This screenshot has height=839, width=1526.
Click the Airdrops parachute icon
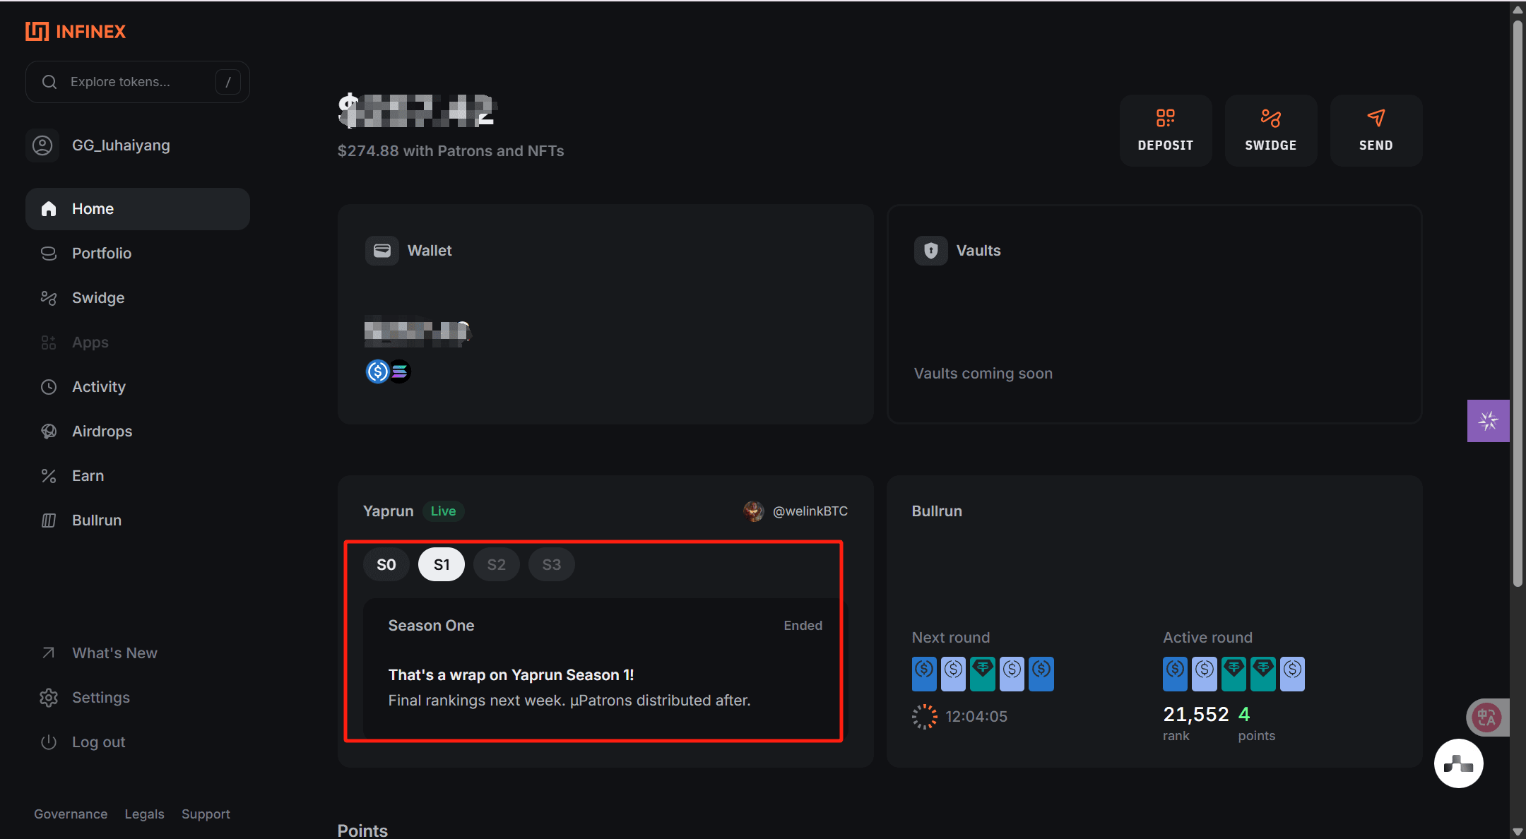click(x=49, y=432)
